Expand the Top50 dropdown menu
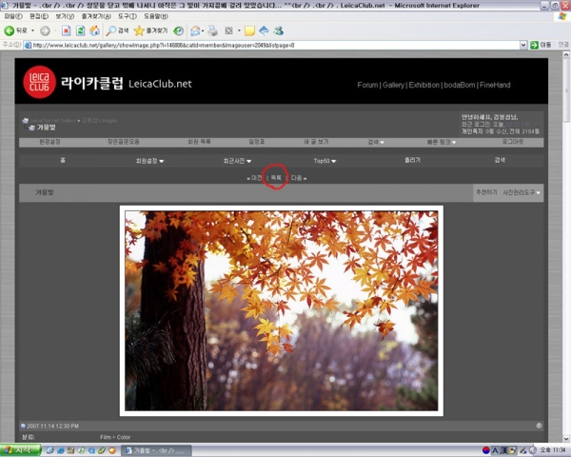This screenshot has height=457, width=571. point(325,161)
